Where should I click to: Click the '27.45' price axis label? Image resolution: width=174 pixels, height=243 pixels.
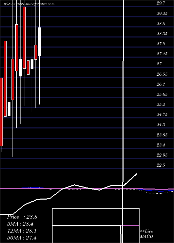pos(162,54)
